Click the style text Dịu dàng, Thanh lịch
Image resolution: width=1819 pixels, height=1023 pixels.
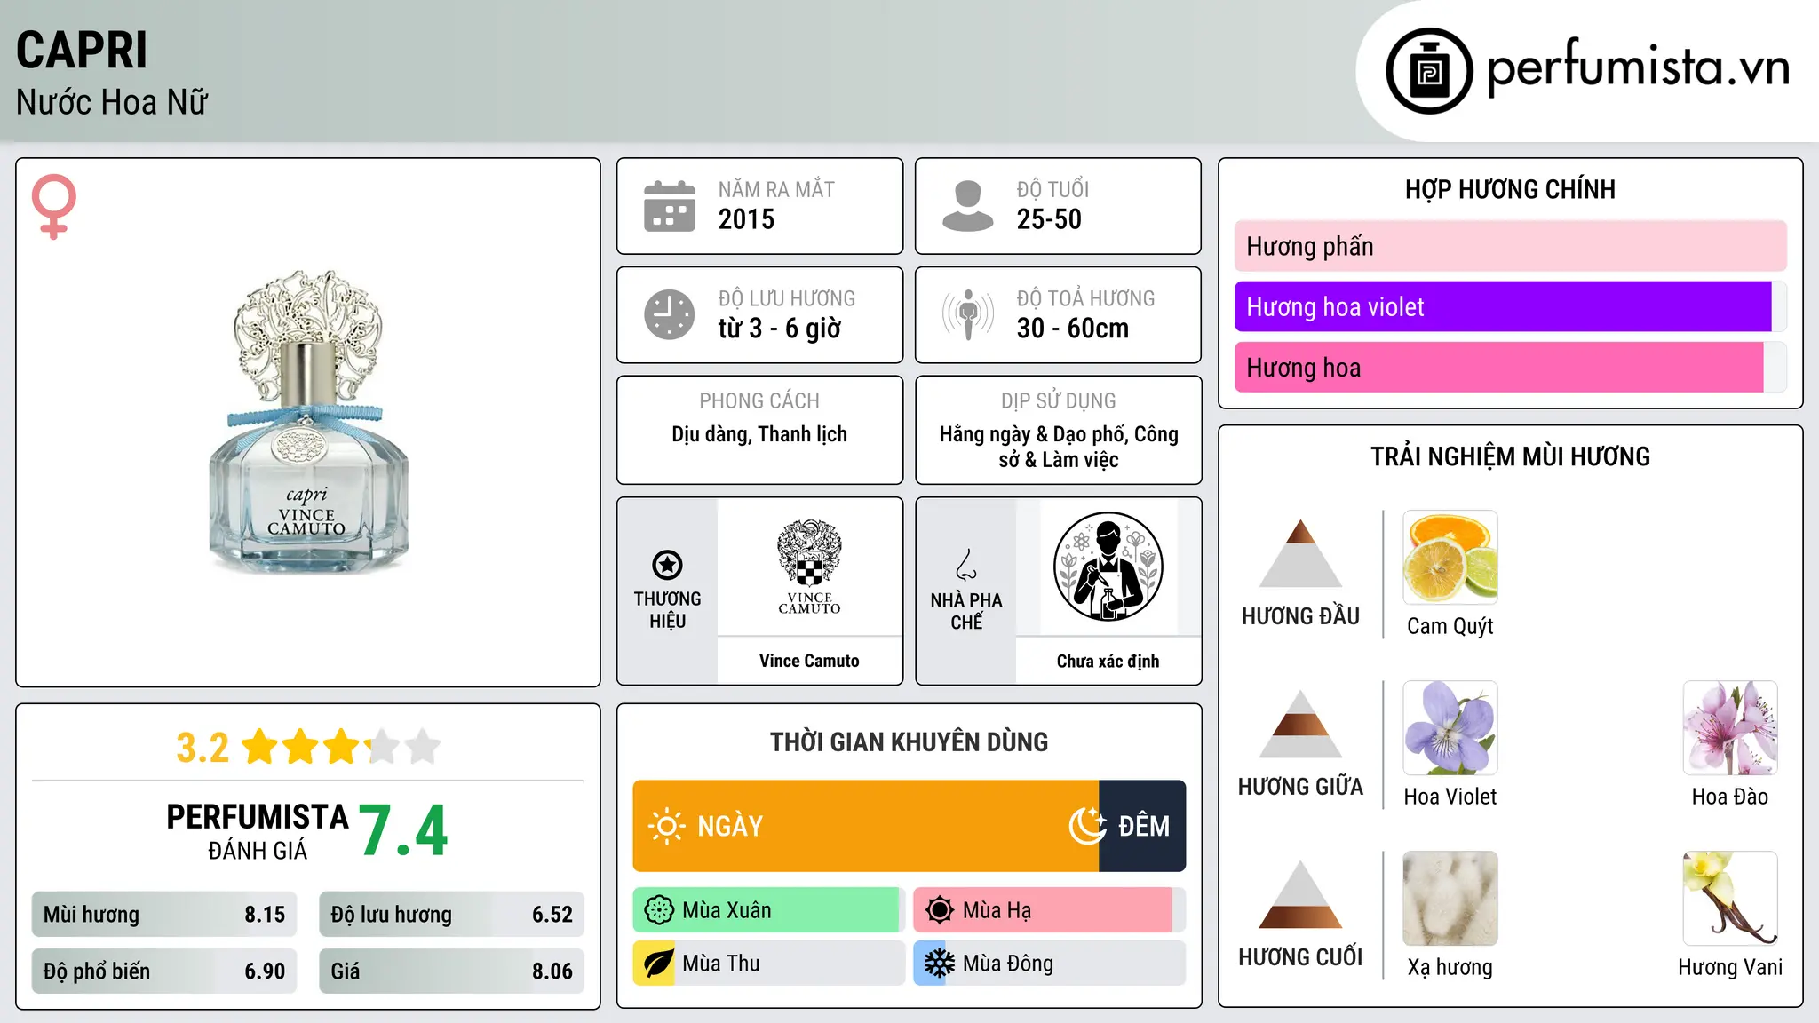coord(759,434)
